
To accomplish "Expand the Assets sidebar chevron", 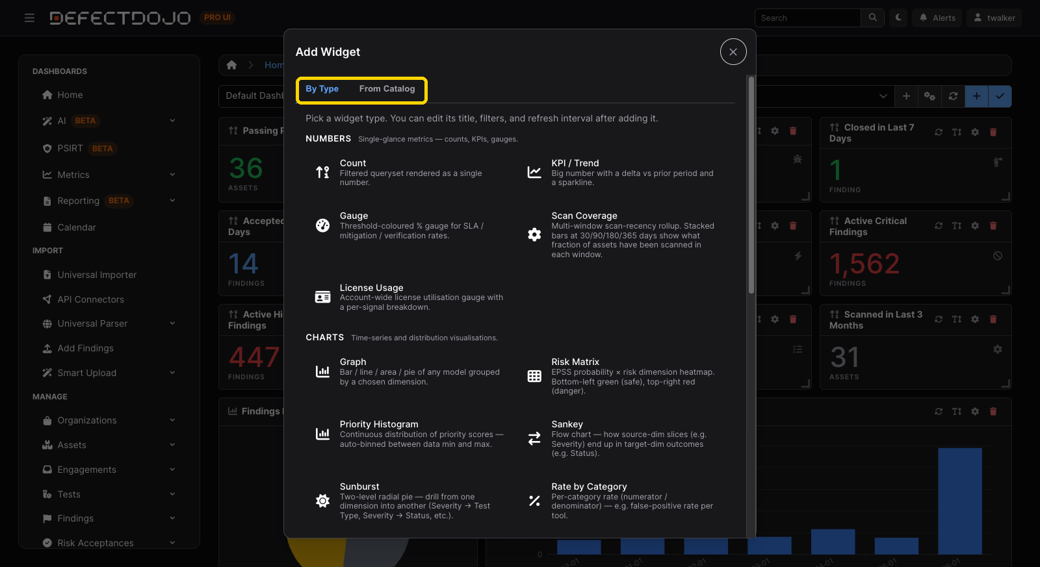I will click(172, 445).
